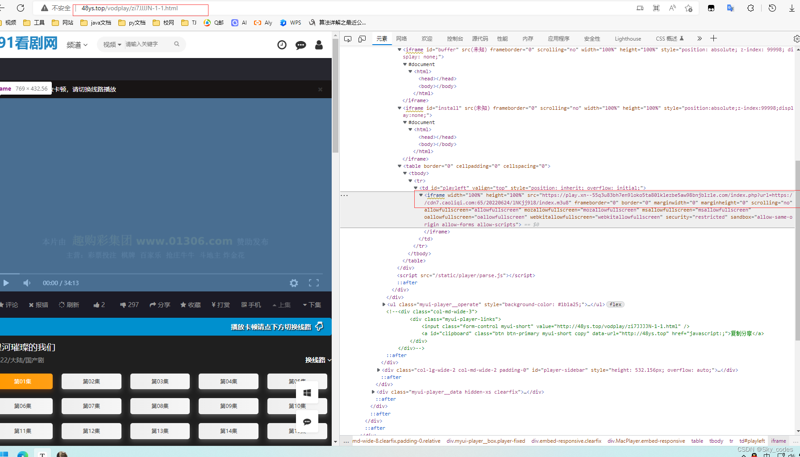
Task: Close the playback notice banner with X
Action: point(320,89)
